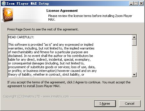Cancel the Zoom Player MAX setup

point(130,104)
